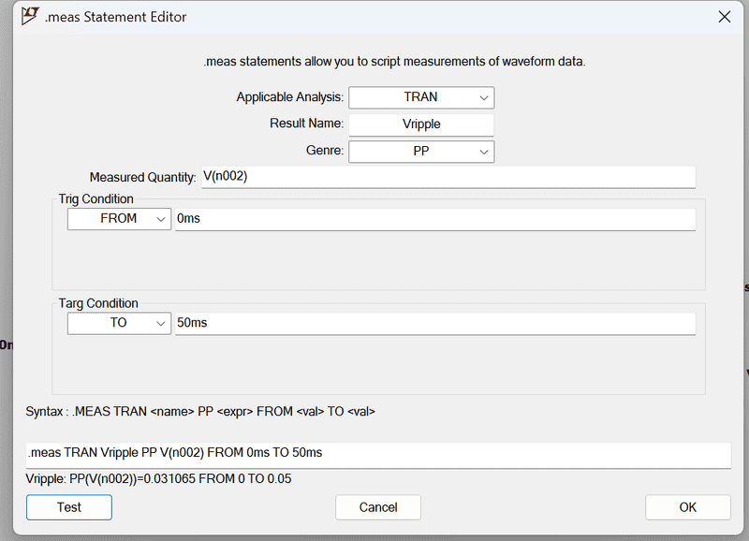The height and width of the screenshot is (541, 749).
Task: Click the Result Name field containing Vripple
Action: click(421, 124)
